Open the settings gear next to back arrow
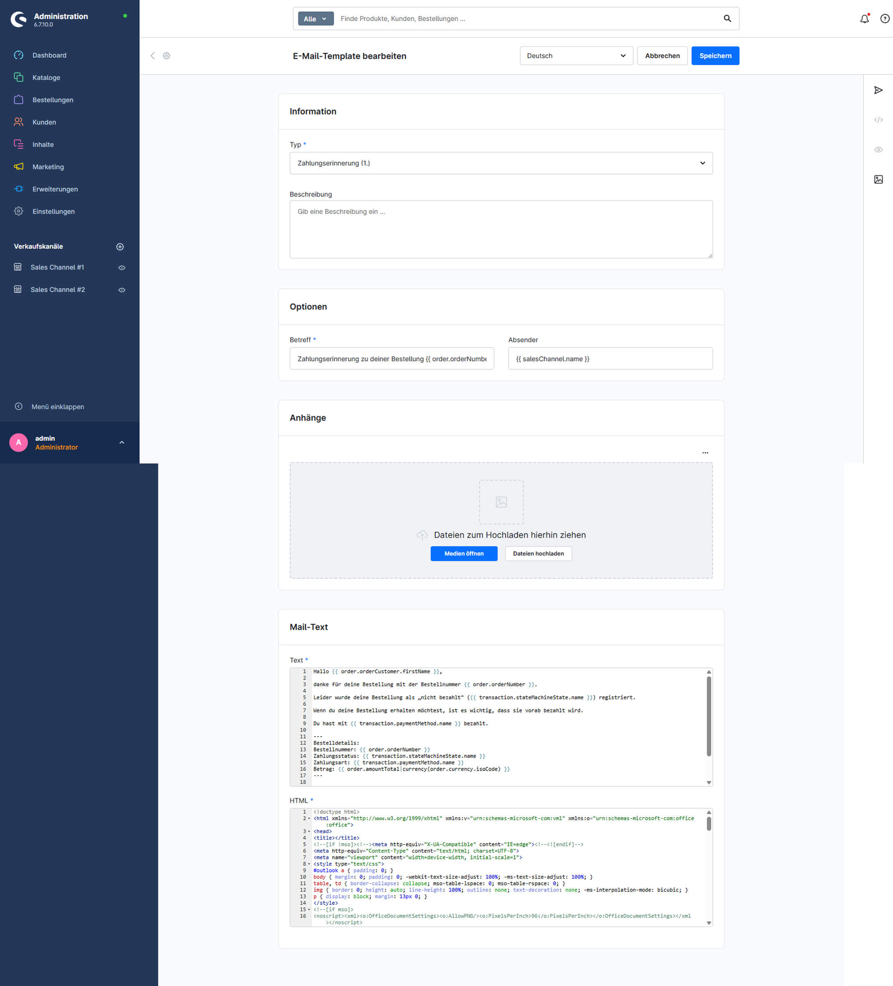 [x=166, y=56]
